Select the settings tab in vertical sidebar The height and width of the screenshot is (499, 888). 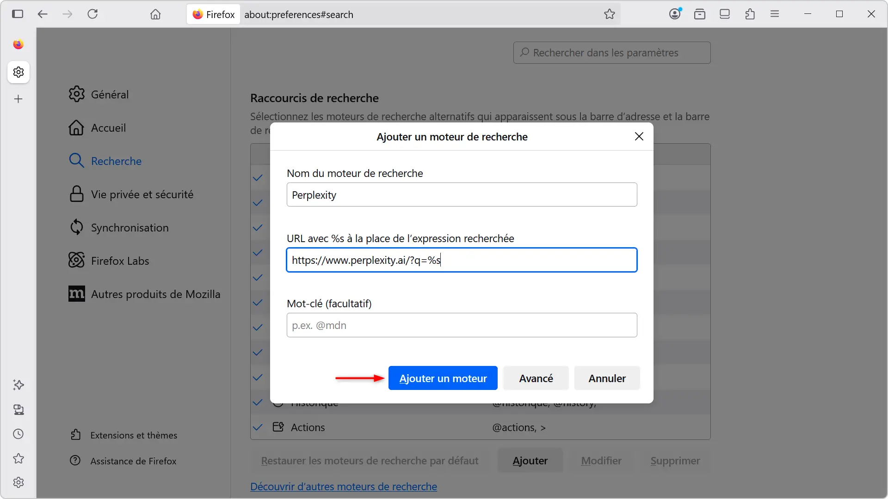point(18,72)
